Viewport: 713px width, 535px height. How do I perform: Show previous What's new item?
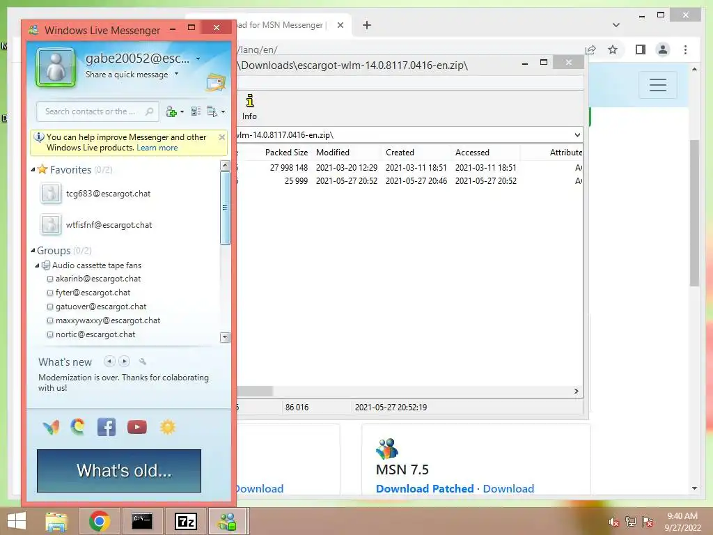(x=109, y=362)
